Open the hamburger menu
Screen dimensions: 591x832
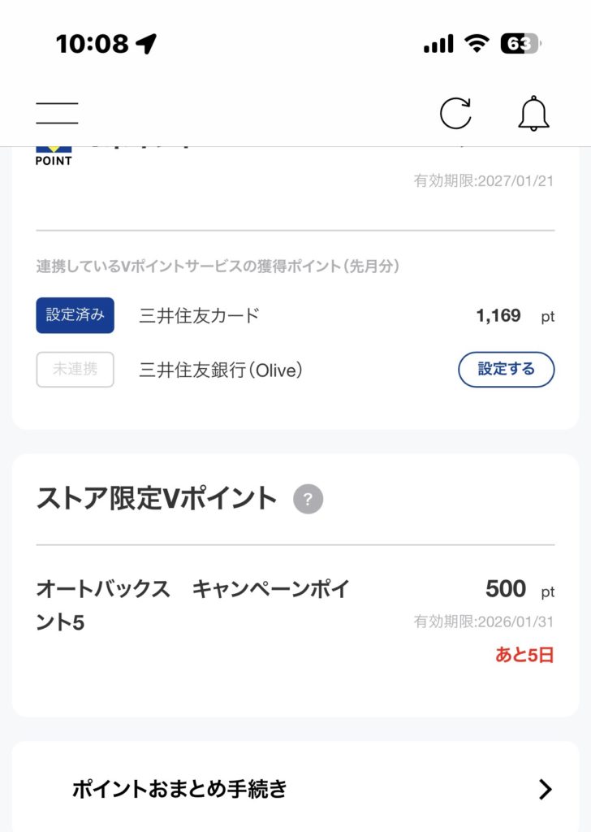pos(57,113)
